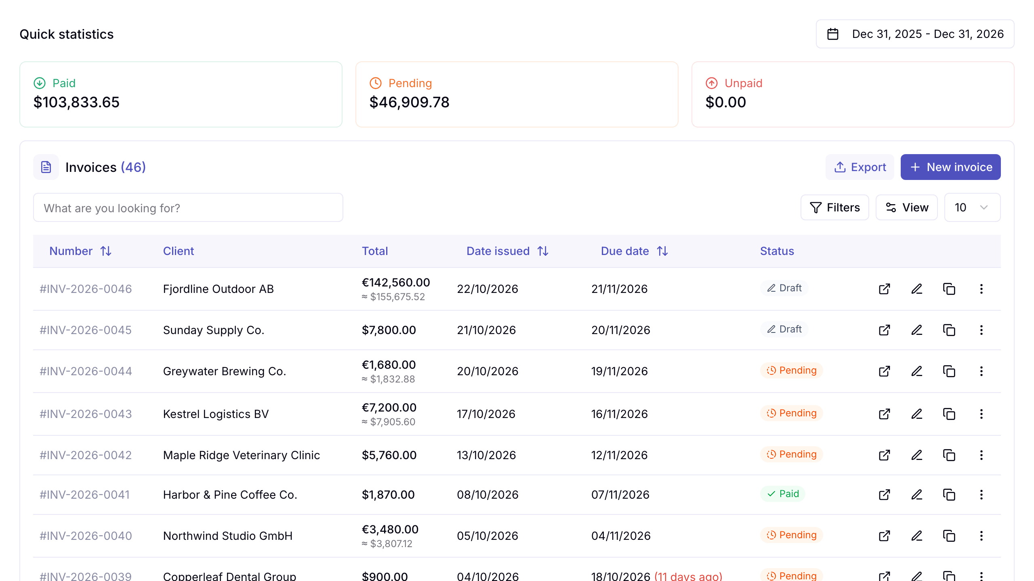This screenshot has height=581, width=1034.
Task: Click the Pending badge for Northwind Studio GmbH
Action: tap(791, 535)
